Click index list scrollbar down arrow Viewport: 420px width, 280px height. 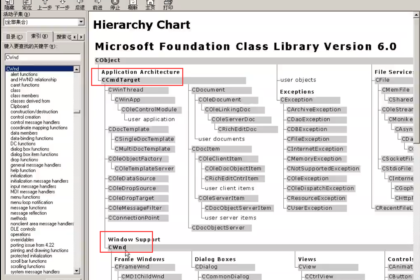click(x=77, y=271)
